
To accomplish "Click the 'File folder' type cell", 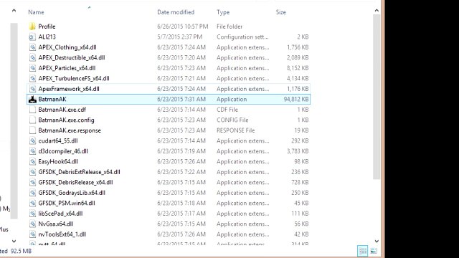I will (229, 27).
